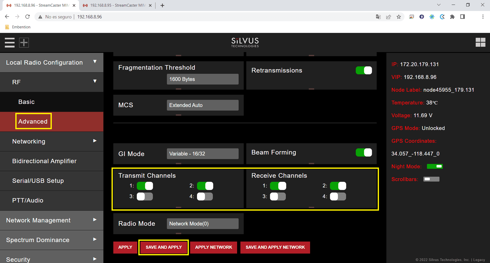Image resolution: width=490 pixels, height=263 pixels.
Task: Open the grid layout icon
Action: tap(480, 42)
